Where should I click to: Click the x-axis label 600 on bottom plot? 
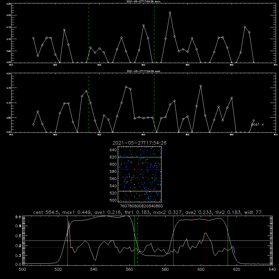[x=201, y=269]
